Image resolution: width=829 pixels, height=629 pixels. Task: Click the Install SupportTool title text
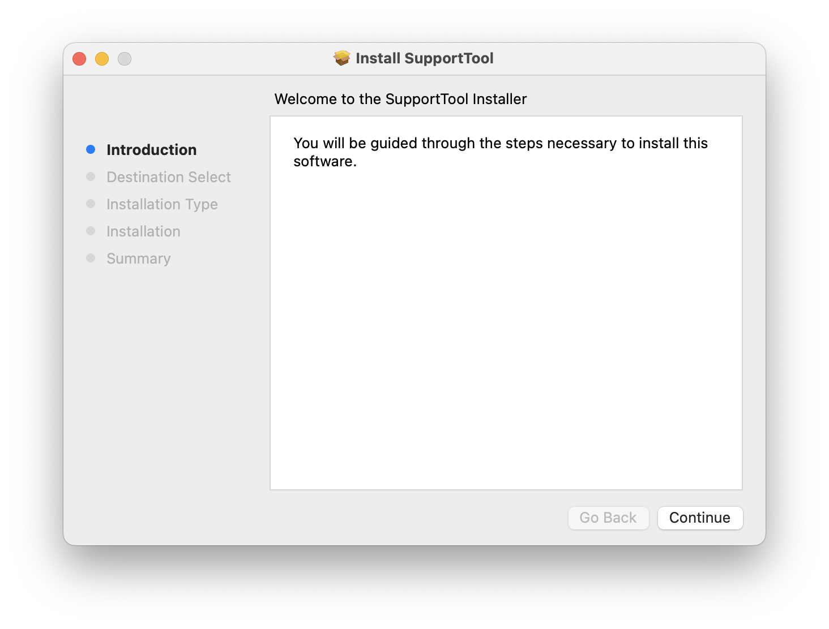click(425, 58)
